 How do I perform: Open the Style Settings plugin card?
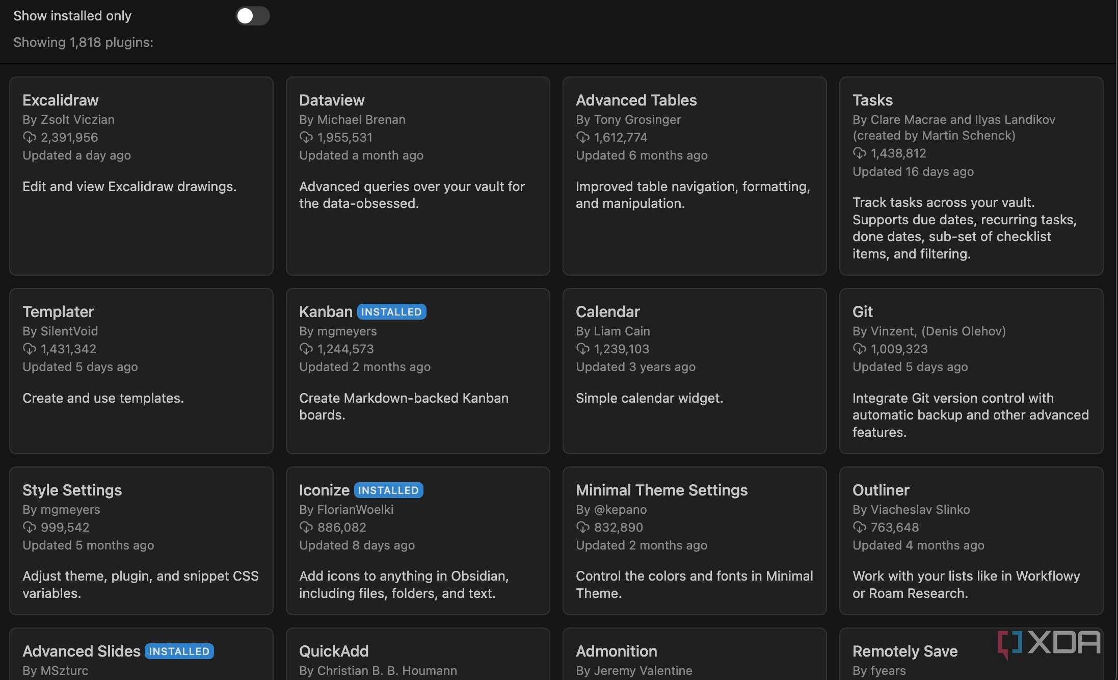(x=141, y=541)
